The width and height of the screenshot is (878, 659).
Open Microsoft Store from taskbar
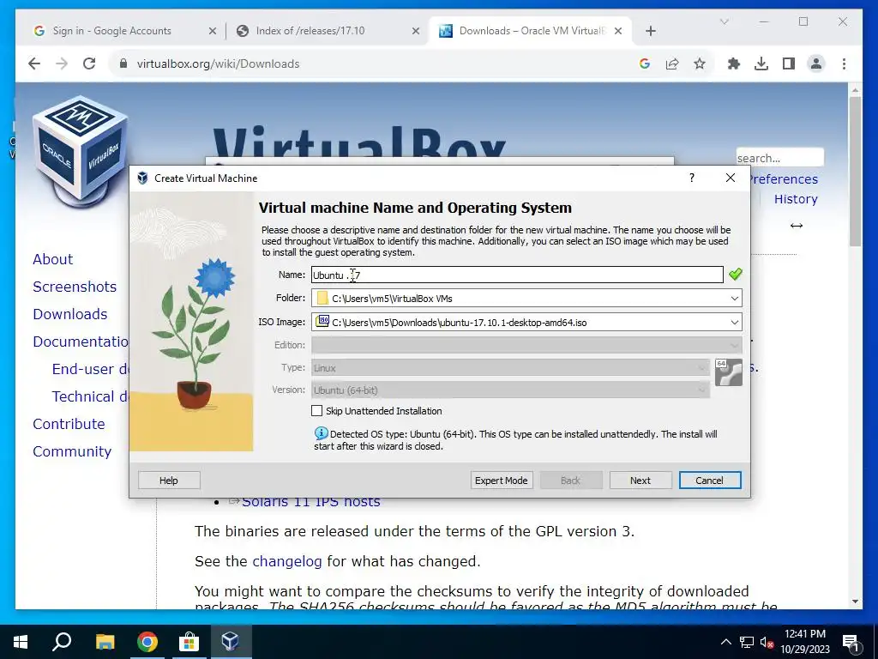[x=189, y=642]
